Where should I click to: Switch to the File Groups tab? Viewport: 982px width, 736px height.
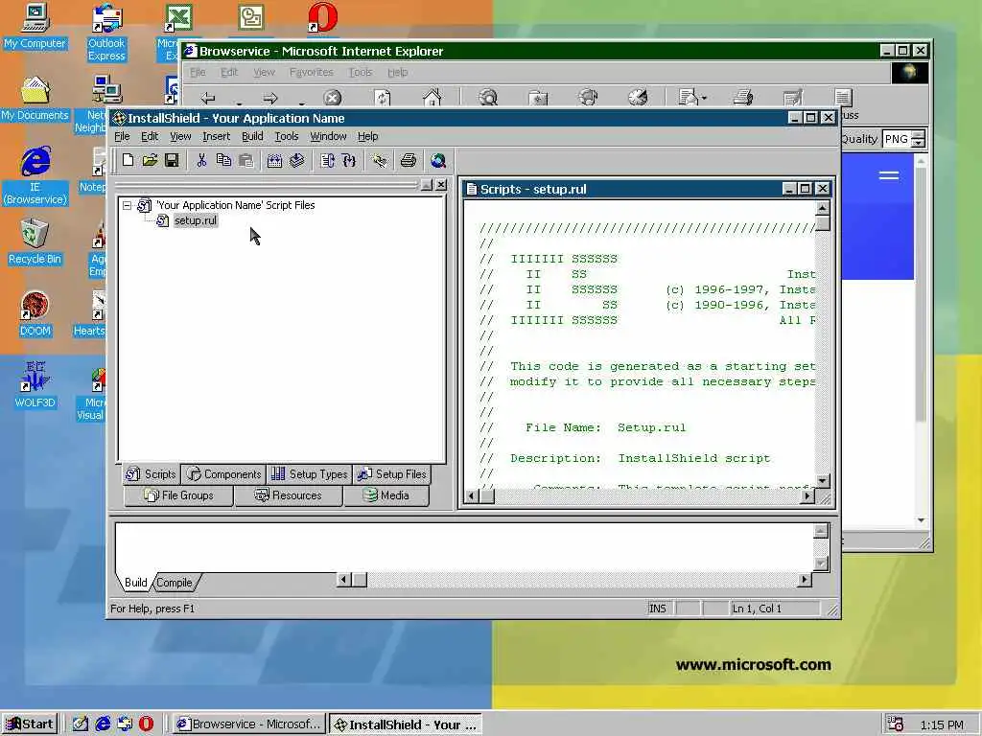point(179,495)
